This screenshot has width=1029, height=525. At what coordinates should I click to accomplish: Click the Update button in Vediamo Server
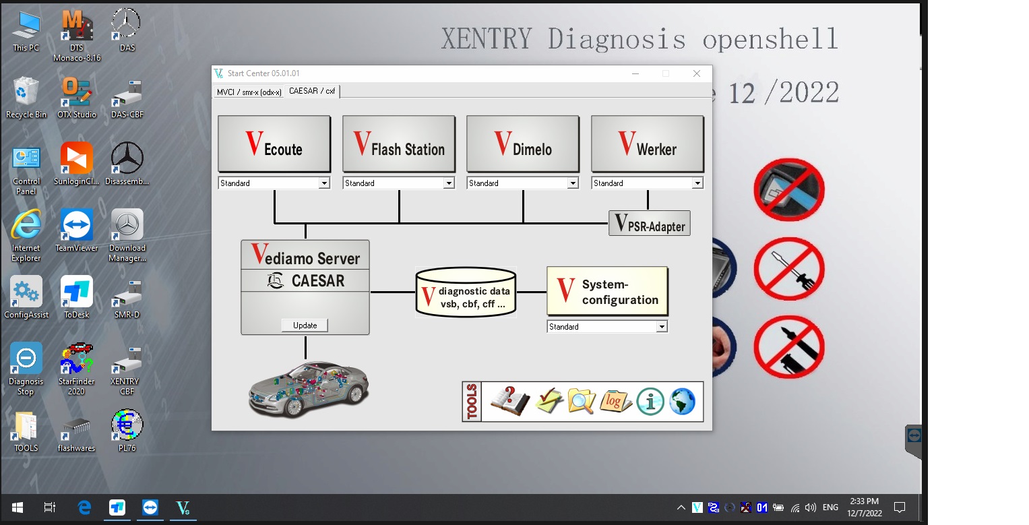[x=305, y=326]
